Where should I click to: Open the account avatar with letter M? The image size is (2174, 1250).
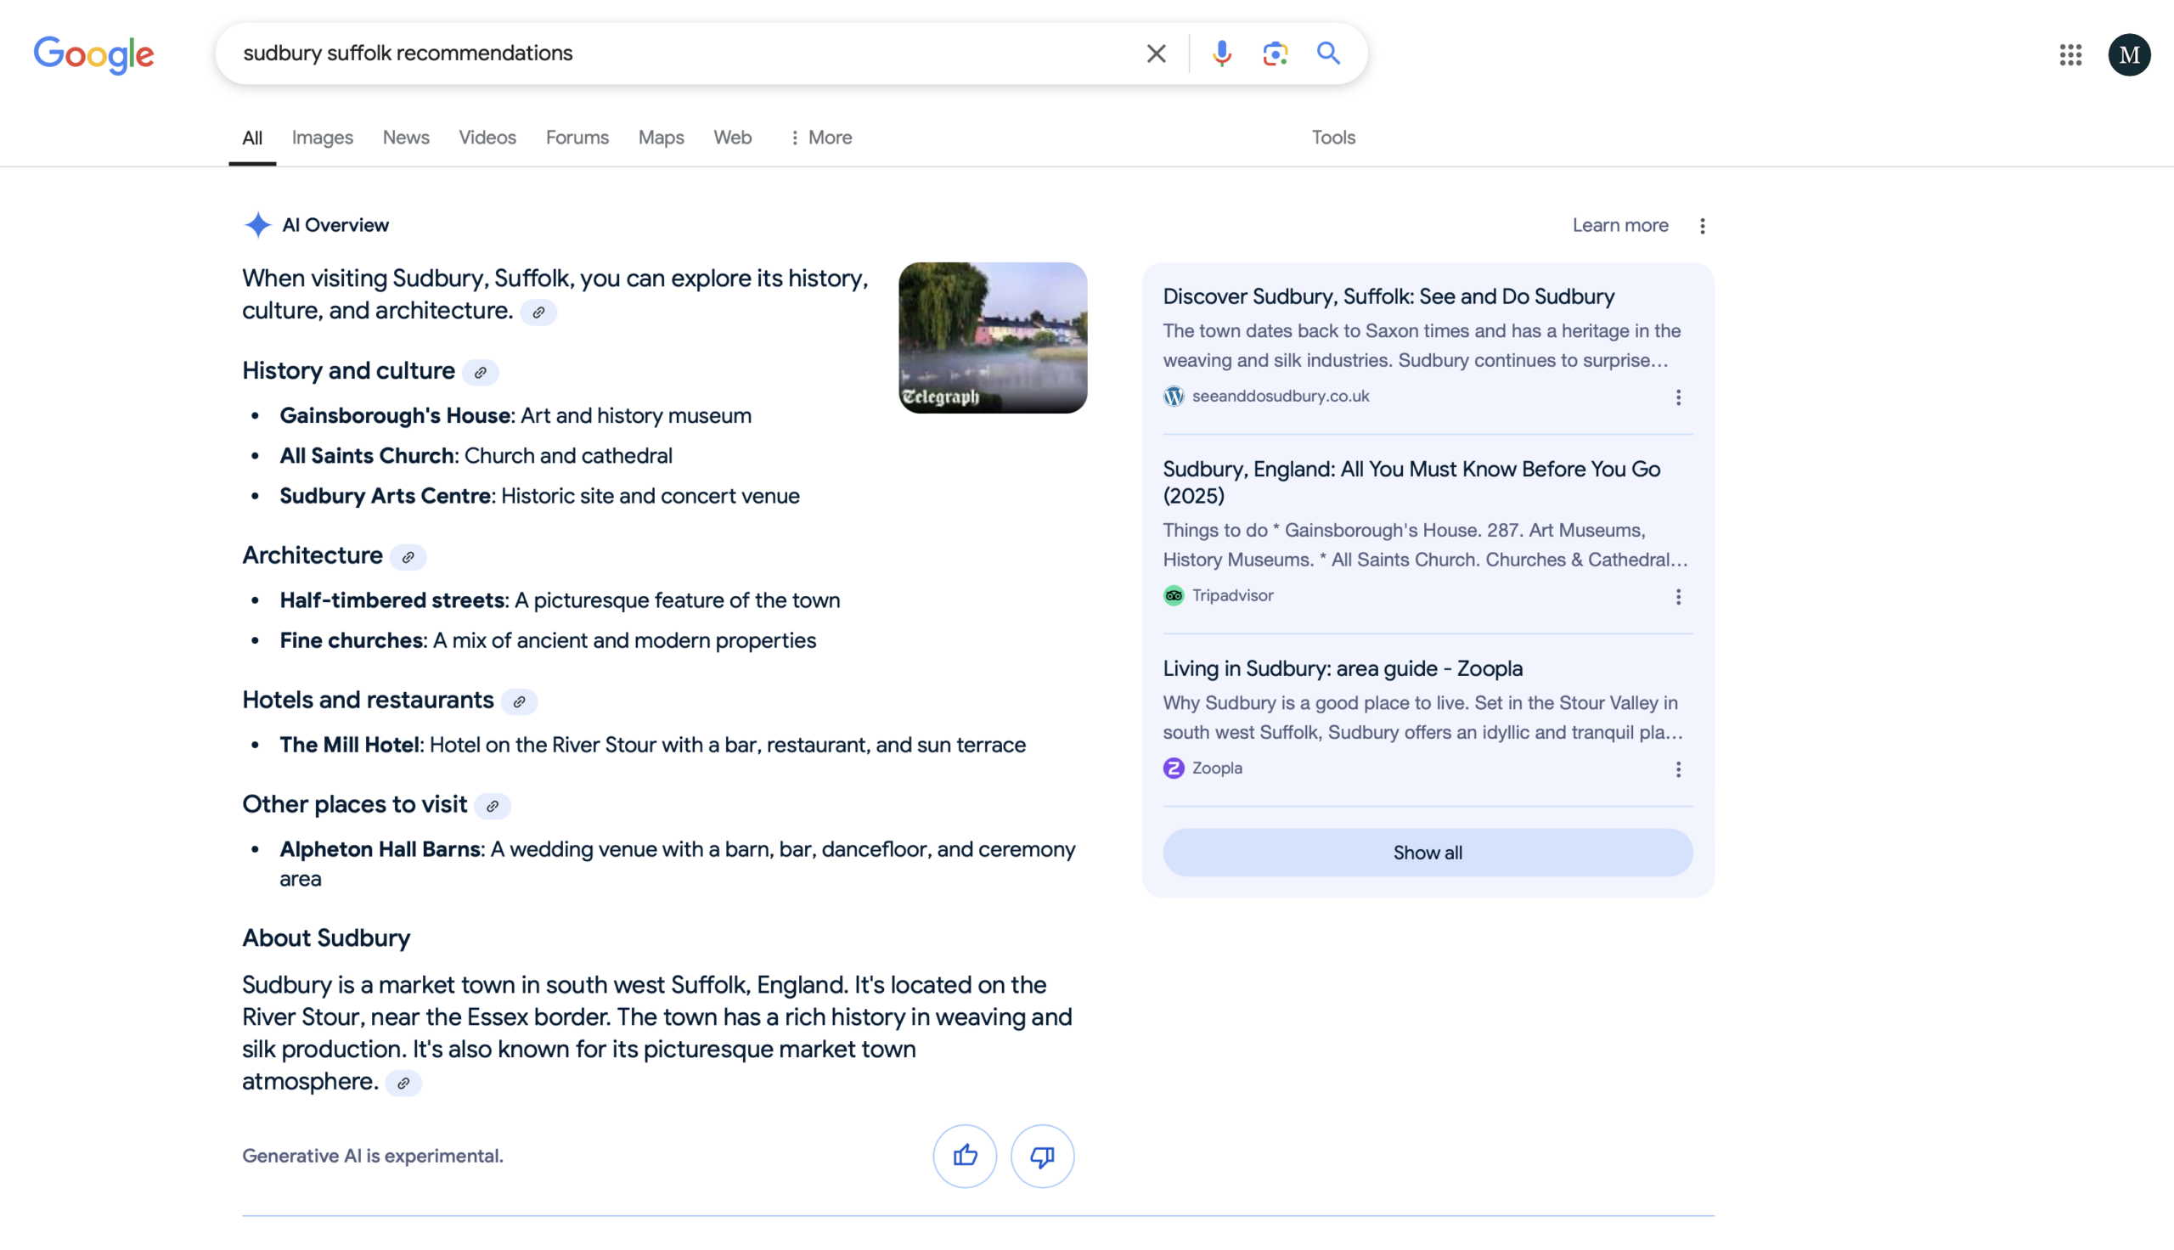(2128, 55)
